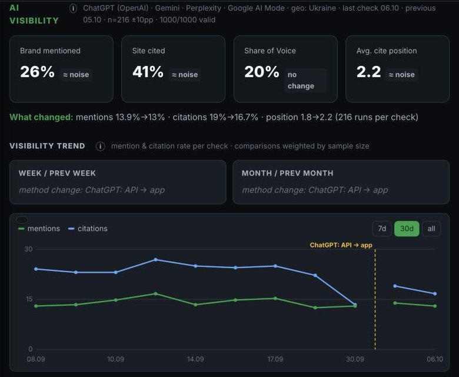Click the citations data point at 08.09
The height and width of the screenshot is (377, 459).
pyautogui.click(x=36, y=269)
